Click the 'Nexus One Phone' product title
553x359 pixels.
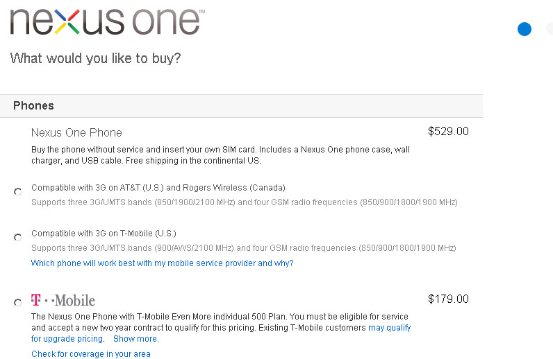(76, 132)
